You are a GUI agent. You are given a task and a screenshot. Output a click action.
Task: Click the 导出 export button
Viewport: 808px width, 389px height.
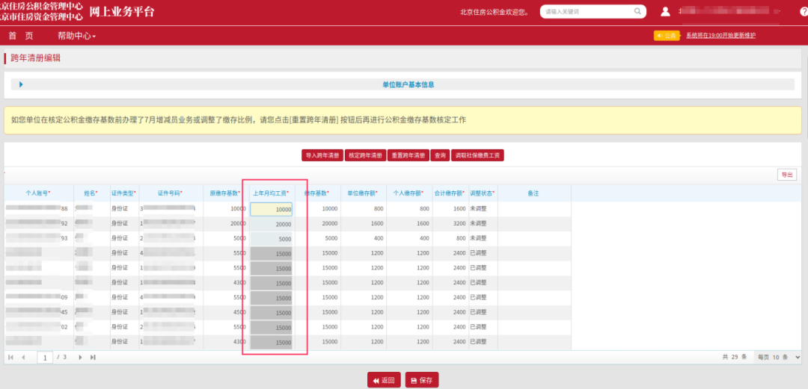(x=787, y=175)
